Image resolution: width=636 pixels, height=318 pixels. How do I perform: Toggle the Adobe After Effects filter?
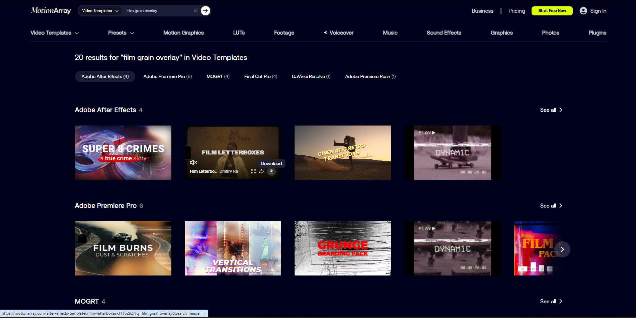click(105, 76)
